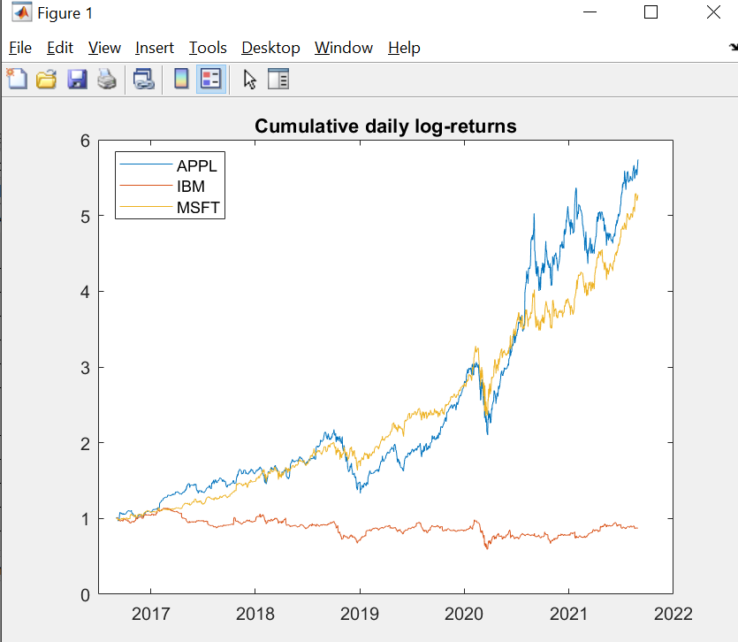Open the Desktop menu
This screenshot has height=642, width=738.
270,48
